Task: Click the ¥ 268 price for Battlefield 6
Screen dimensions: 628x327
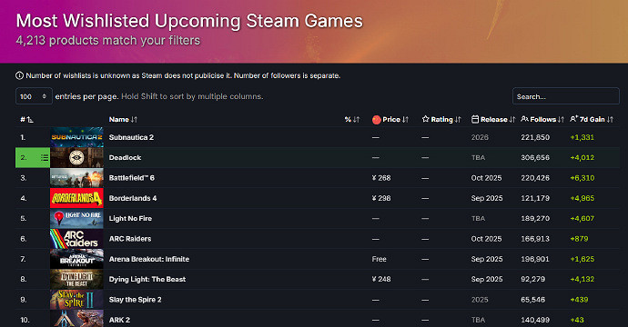Action: coord(381,178)
